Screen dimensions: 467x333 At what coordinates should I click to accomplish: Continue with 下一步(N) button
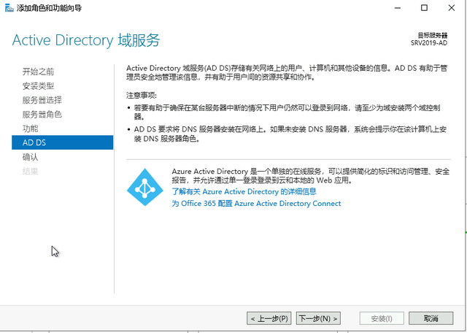click(x=318, y=318)
